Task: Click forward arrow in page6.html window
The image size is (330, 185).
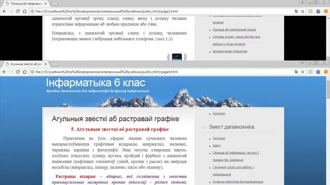Action: (11, 72)
